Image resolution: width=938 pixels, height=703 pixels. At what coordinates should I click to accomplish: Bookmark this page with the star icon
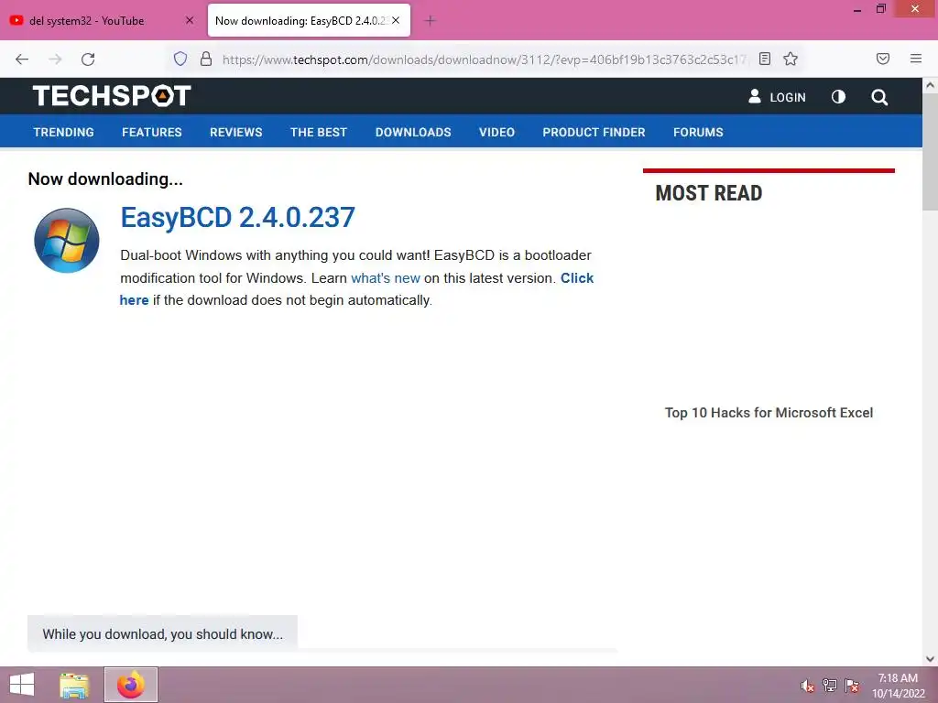(791, 59)
